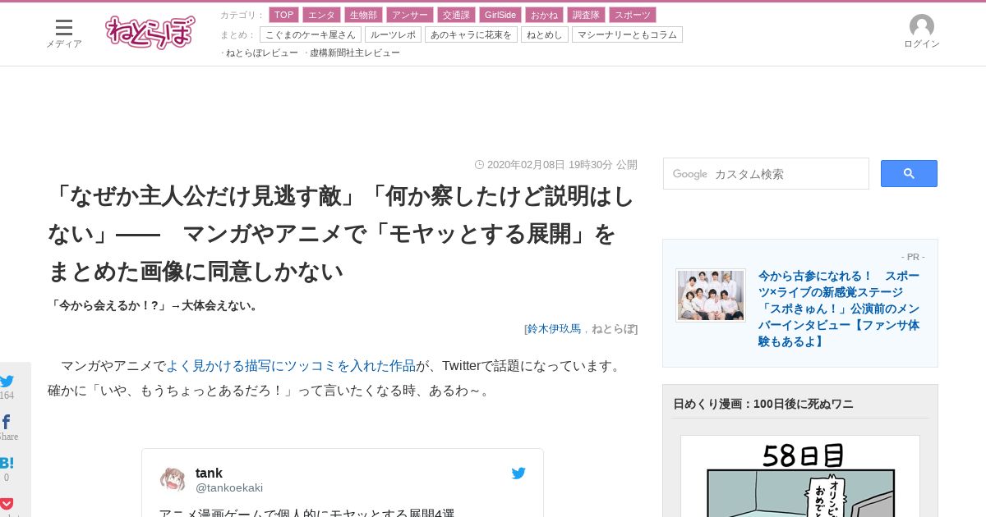
Task: Select the おかね category tab
Action: [x=544, y=15]
